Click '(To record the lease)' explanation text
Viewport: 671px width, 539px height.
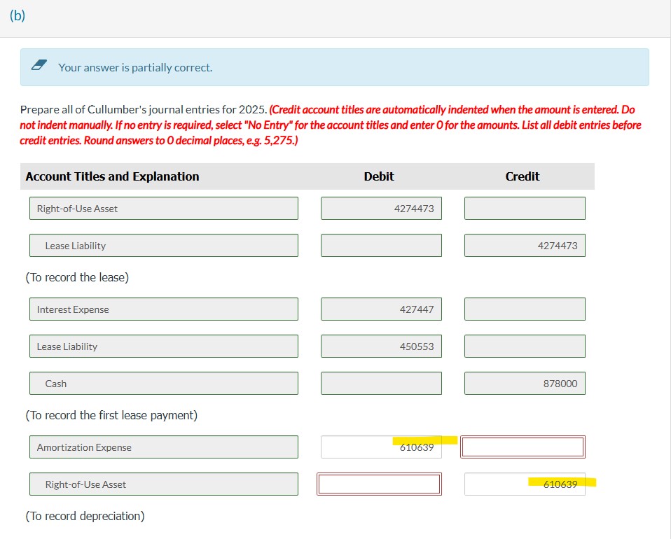(x=77, y=278)
